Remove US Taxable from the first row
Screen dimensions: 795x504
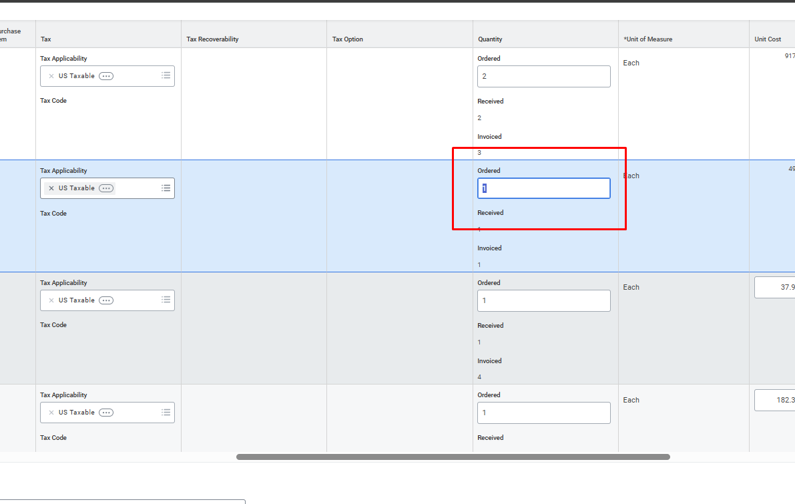pyautogui.click(x=51, y=76)
